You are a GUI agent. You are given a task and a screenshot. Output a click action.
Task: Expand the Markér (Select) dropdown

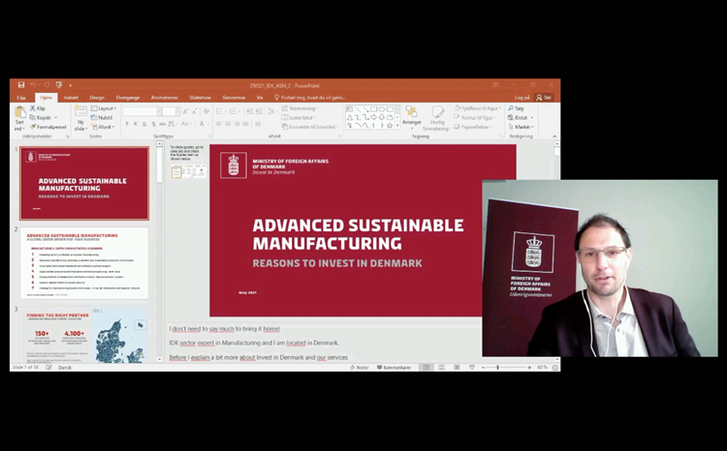pyautogui.click(x=522, y=127)
